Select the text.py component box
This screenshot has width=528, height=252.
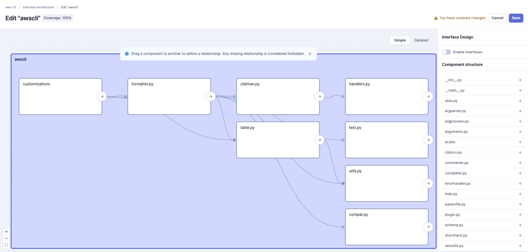click(x=387, y=140)
